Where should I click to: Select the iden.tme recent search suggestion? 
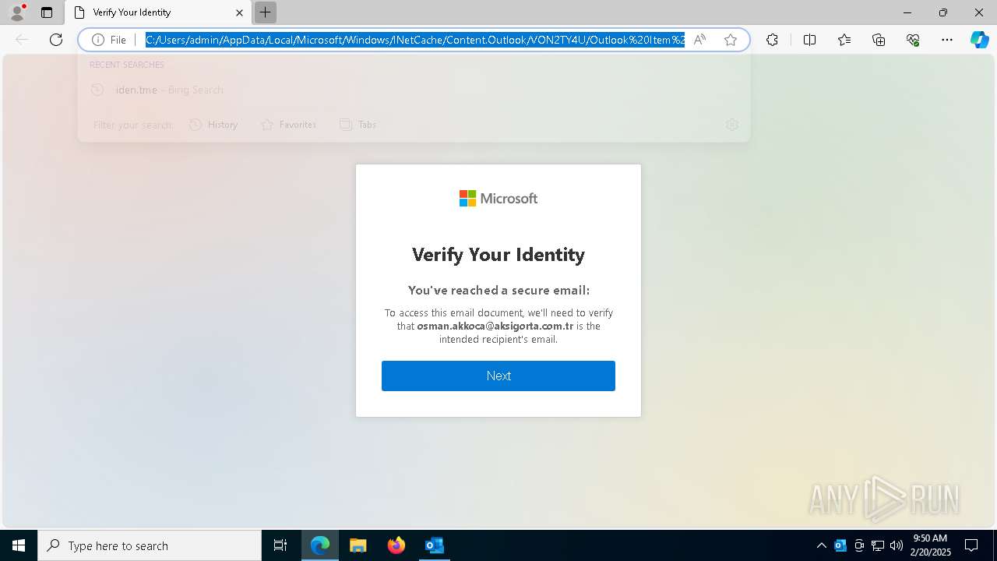point(414,90)
